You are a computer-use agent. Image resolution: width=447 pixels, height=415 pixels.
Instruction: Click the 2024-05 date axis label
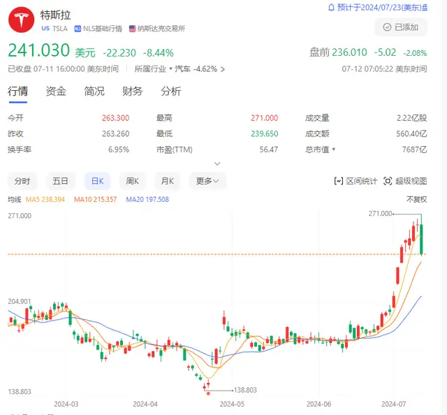232,404
